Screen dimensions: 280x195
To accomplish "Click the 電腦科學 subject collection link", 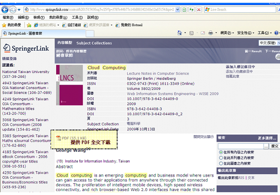I will point(134,124).
